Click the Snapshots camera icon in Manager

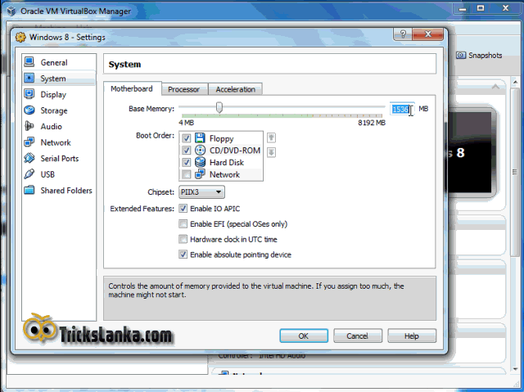tap(461, 55)
